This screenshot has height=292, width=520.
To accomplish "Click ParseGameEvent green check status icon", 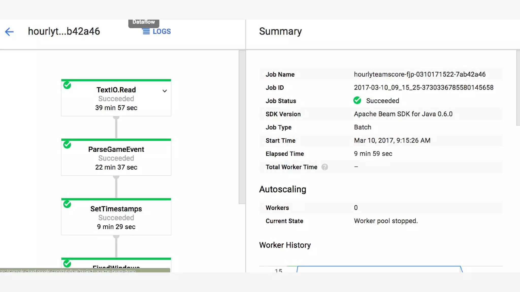I will pyautogui.click(x=67, y=145).
